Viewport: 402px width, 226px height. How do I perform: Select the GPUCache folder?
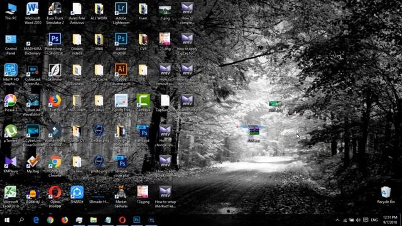(99, 73)
